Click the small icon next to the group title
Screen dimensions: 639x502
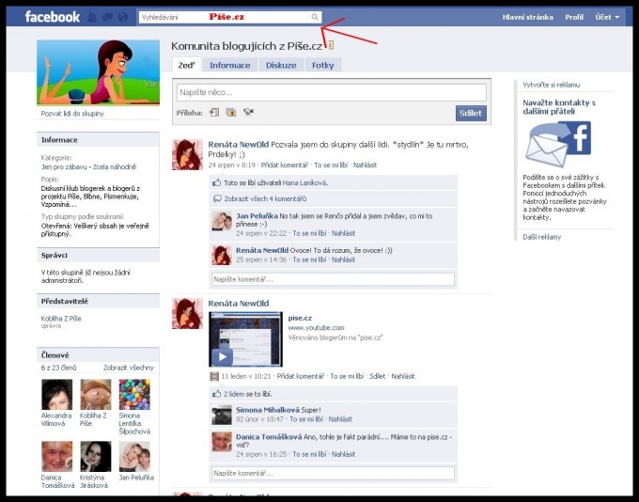[x=331, y=45]
